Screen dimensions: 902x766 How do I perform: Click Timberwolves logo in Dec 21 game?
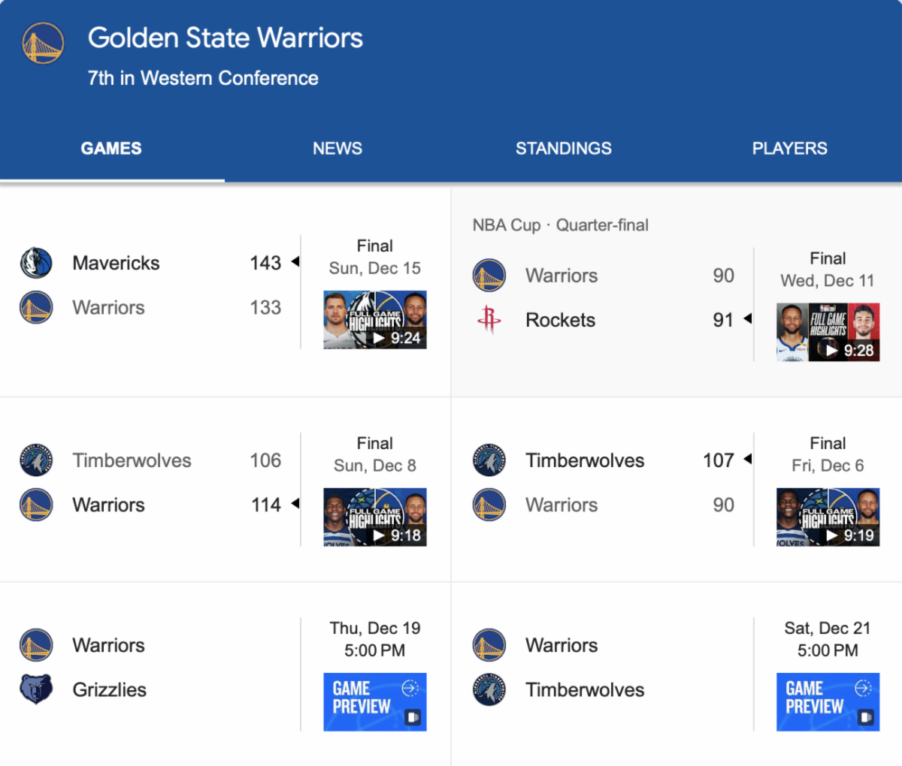(x=489, y=689)
